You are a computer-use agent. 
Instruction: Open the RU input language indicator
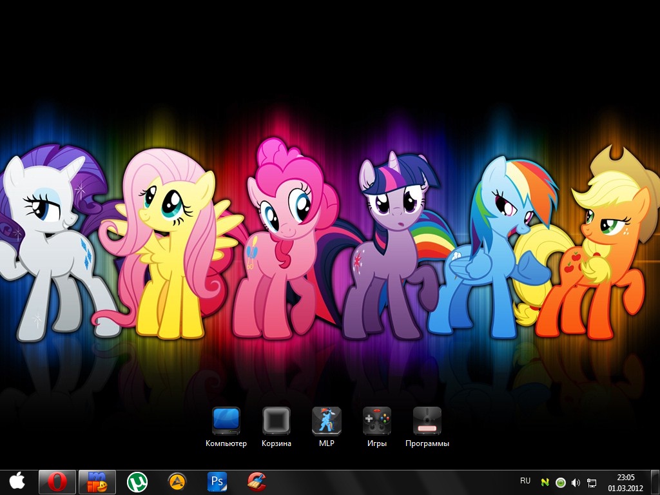coord(525,481)
